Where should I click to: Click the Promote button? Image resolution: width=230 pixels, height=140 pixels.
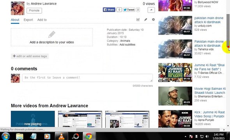[34, 10]
